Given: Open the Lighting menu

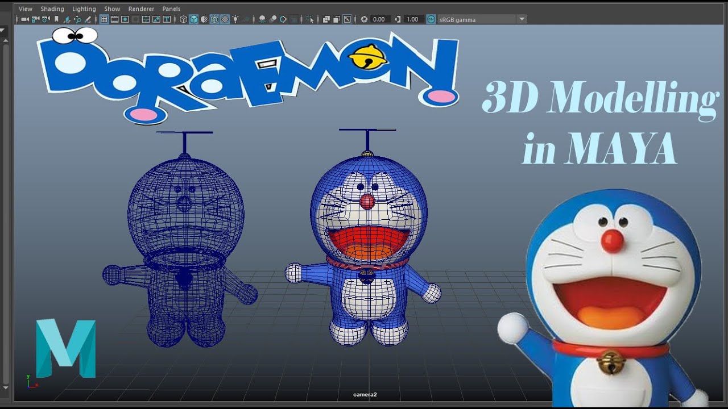Looking at the screenshot, I should [x=84, y=9].
